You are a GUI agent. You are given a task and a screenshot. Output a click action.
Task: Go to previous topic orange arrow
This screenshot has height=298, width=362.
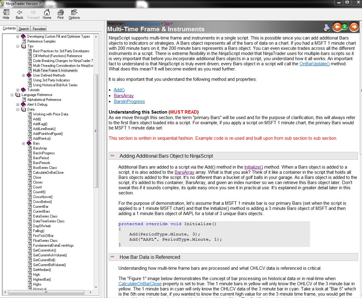[337, 27]
